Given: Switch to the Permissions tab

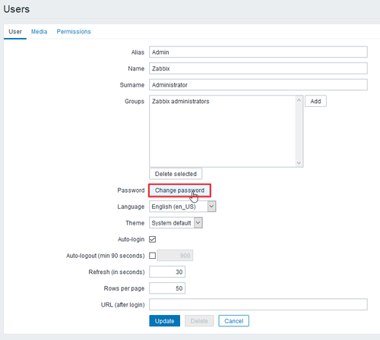Looking at the screenshot, I should pyautogui.click(x=74, y=32).
